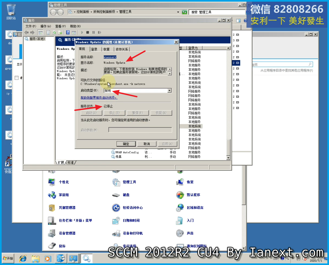Open 个性化 in Control Panel
The image size is (329, 265).
(x=64, y=182)
